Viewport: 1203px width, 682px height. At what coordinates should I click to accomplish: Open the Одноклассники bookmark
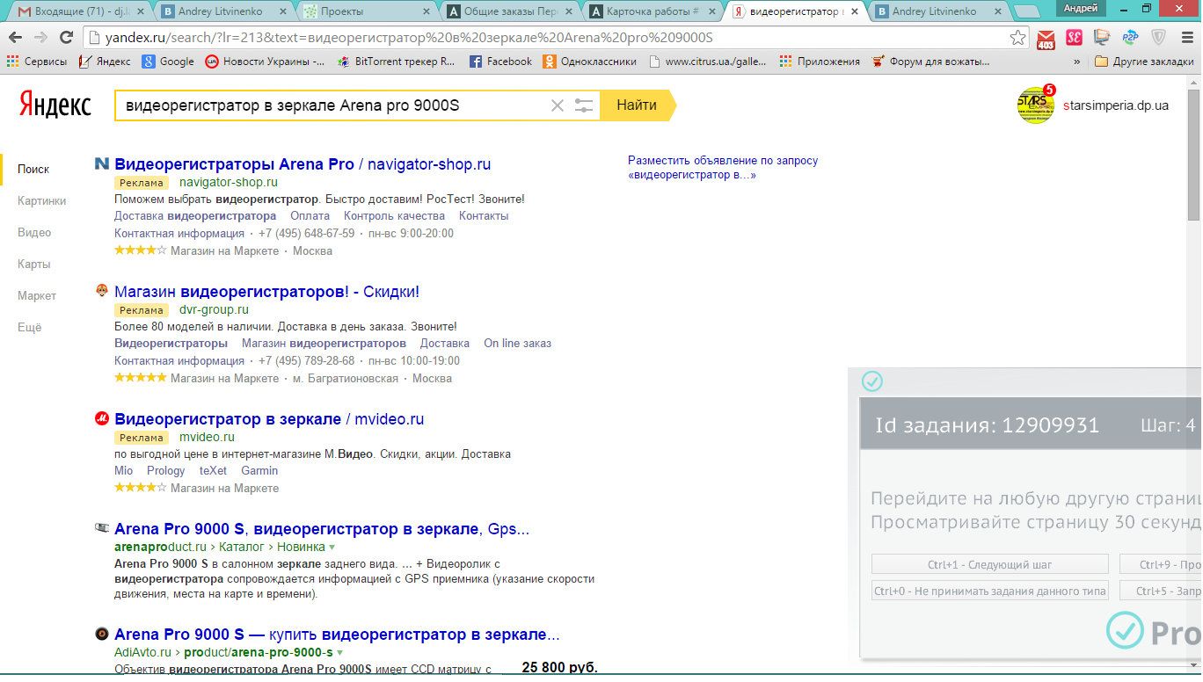point(589,62)
